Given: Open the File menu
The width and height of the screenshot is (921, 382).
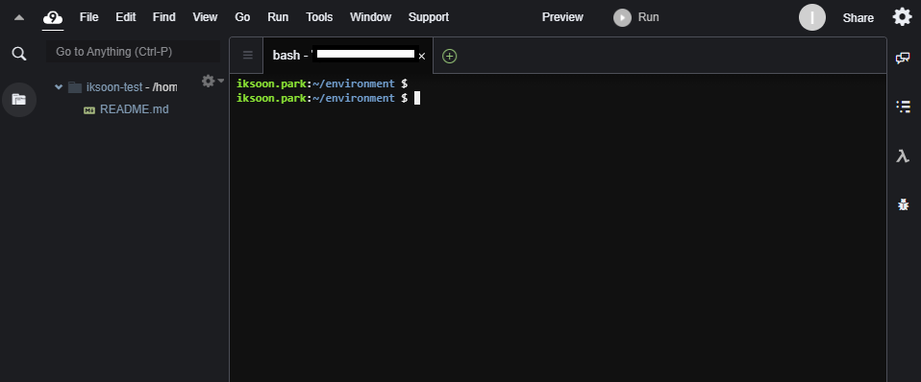Looking at the screenshot, I should [88, 17].
